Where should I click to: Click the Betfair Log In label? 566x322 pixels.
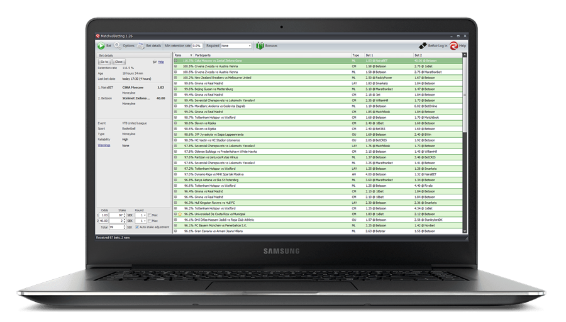pyautogui.click(x=438, y=46)
